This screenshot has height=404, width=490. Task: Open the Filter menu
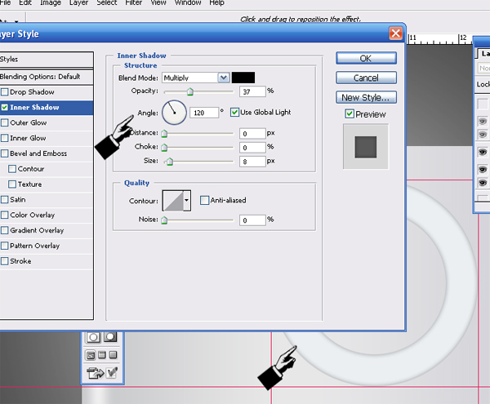coord(133,2)
